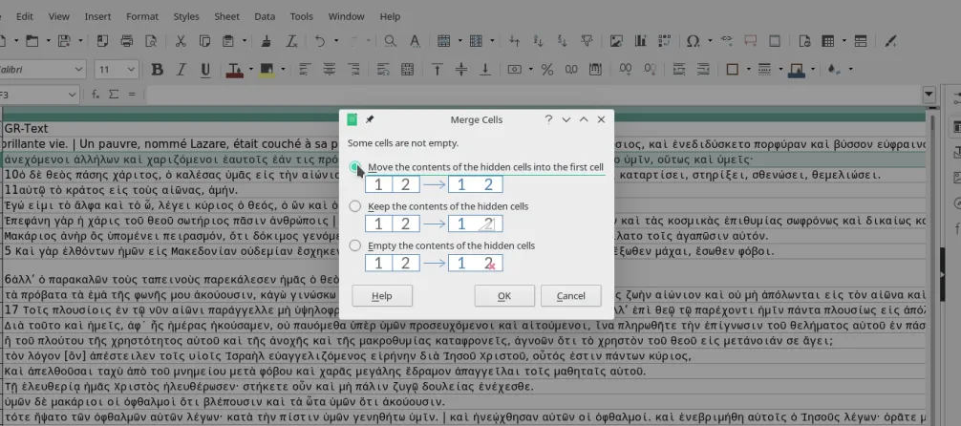961x426 pixels.
Task: Click the percent number format icon
Action: pyautogui.click(x=546, y=70)
